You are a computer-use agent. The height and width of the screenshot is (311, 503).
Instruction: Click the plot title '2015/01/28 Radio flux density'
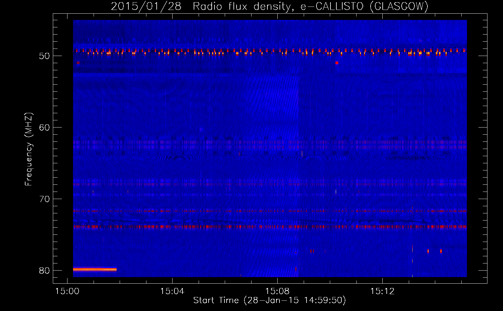click(201, 6)
